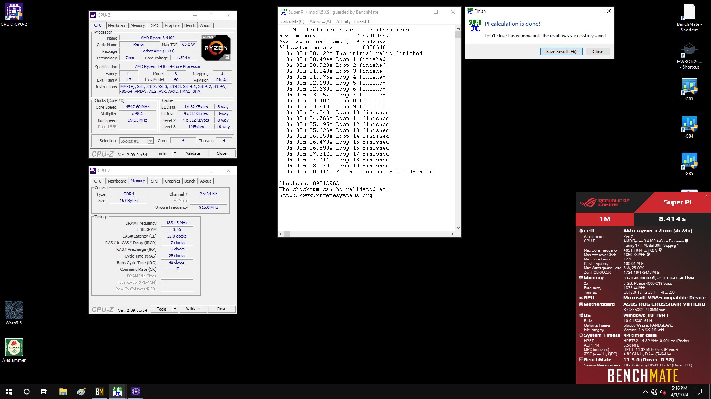
Task: Click the CPU-Z taskbar icon
Action: point(136,392)
